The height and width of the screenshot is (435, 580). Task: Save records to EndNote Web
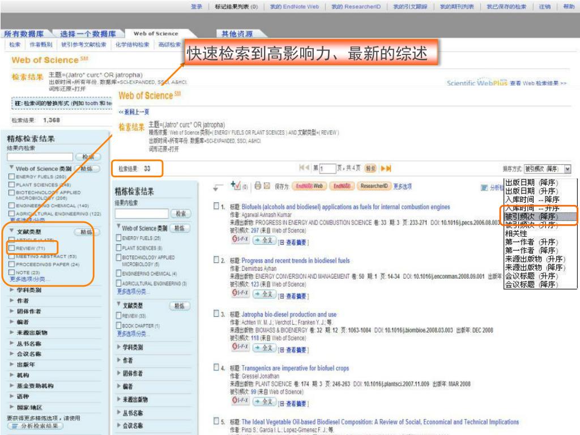[309, 186]
